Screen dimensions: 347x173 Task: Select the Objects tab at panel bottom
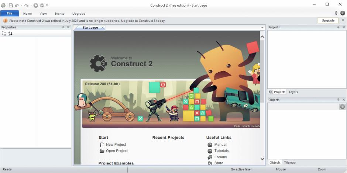pos(275,162)
